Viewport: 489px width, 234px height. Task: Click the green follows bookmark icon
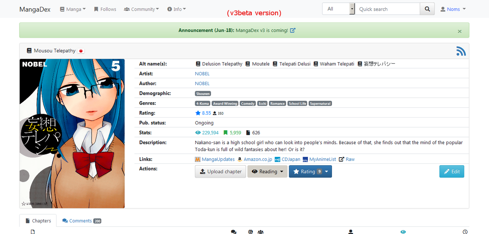tap(225, 133)
